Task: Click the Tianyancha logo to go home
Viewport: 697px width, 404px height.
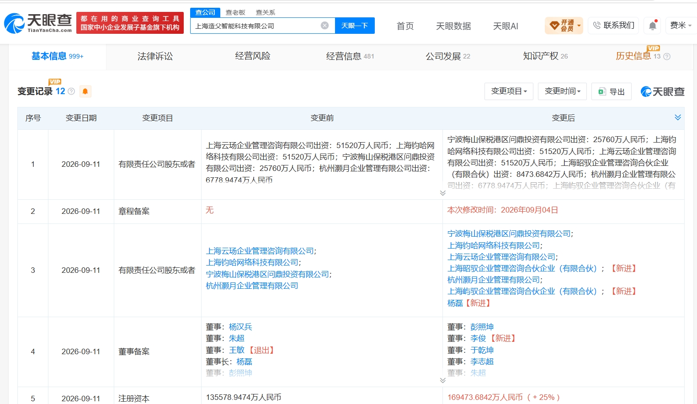Action: tap(38, 23)
